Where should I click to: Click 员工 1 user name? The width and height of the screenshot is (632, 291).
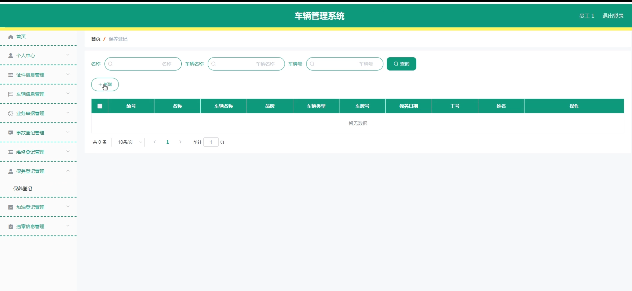586,16
